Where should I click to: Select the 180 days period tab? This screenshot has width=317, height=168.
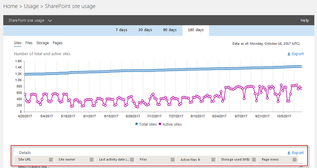pos(196,30)
